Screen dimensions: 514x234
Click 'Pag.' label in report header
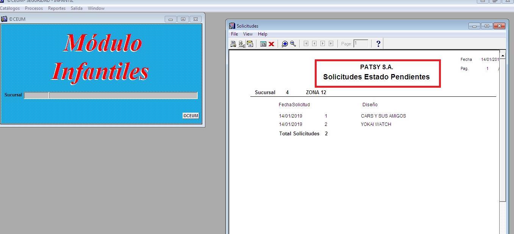pyautogui.click(x=464, y=69)
